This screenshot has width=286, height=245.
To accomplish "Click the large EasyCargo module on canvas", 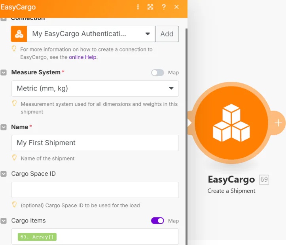I will (231, 123).
